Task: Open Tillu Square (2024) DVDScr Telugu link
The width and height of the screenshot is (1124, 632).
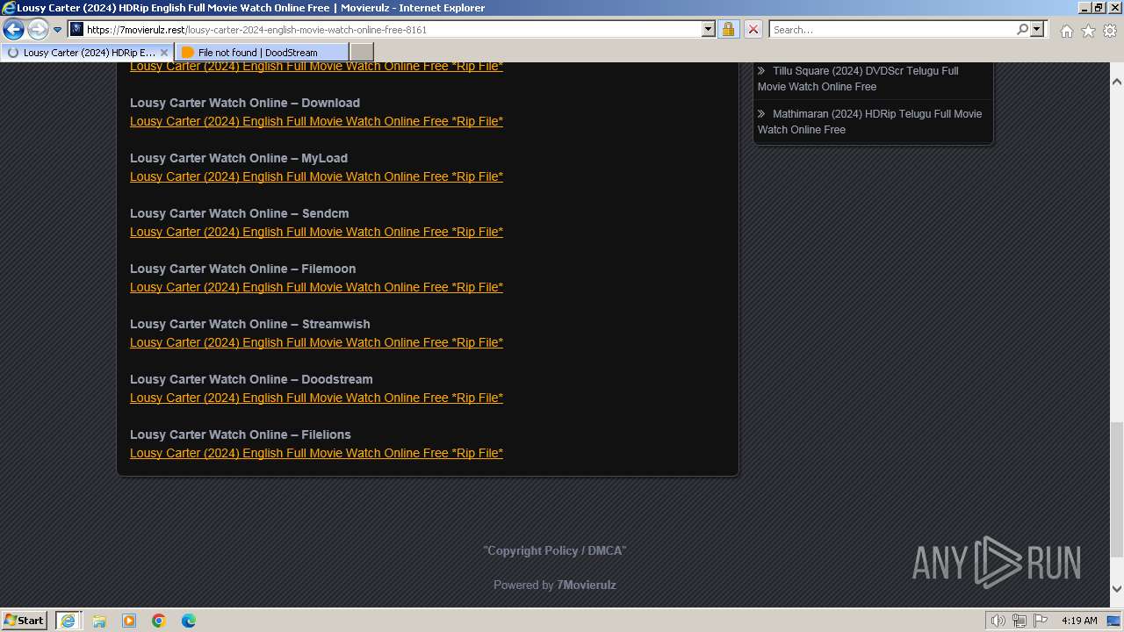Action: point(858,79)
